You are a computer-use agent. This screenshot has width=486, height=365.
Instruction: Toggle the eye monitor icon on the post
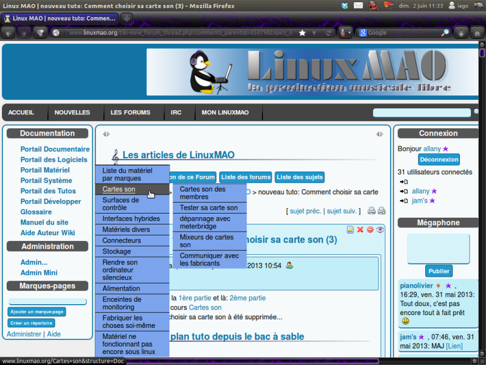(380, 230)
